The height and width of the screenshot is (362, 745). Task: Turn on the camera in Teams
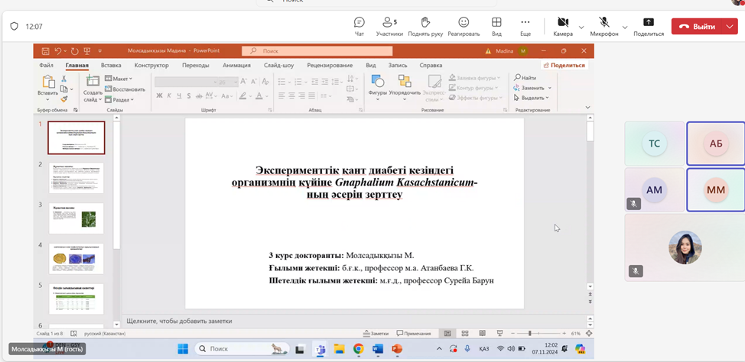(563, 27)
